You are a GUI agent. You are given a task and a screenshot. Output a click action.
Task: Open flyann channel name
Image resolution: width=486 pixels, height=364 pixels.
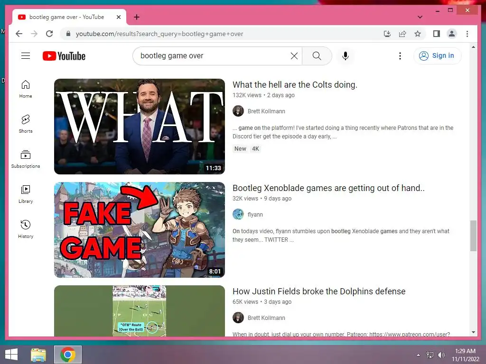tap(255, 215)
